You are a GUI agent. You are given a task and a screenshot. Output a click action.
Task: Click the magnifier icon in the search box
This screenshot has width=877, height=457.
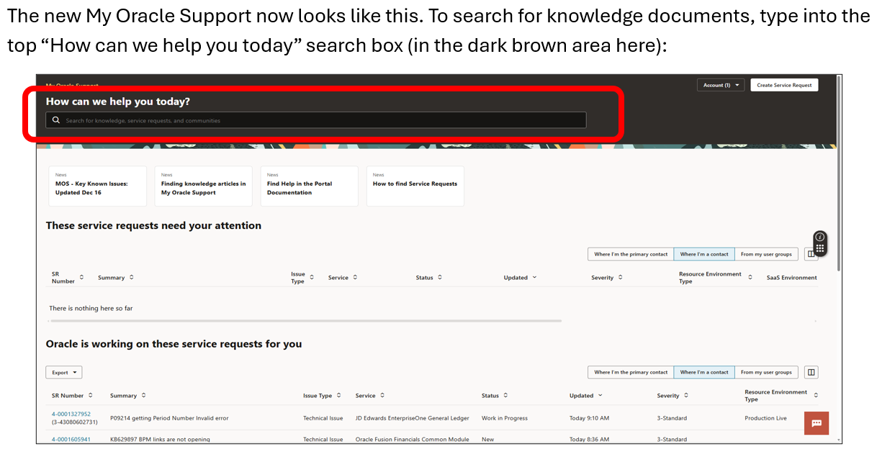point(56,120)
